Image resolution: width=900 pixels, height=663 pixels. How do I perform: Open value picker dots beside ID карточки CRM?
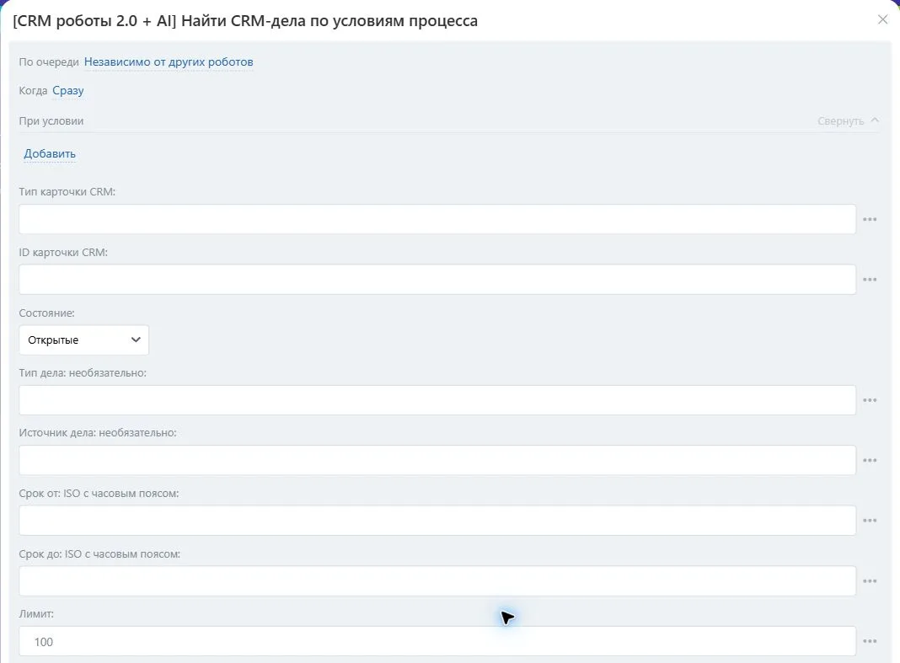coord(870,280)
